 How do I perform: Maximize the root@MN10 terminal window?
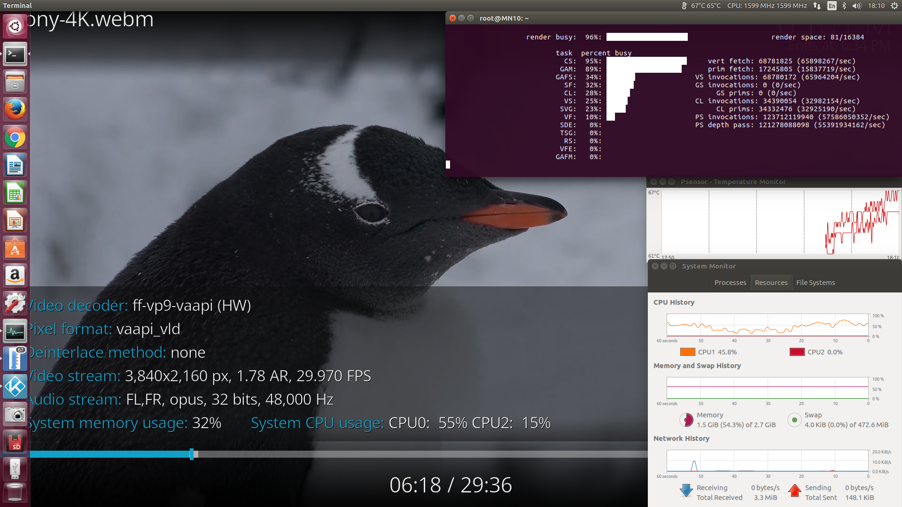click(470, 18)
